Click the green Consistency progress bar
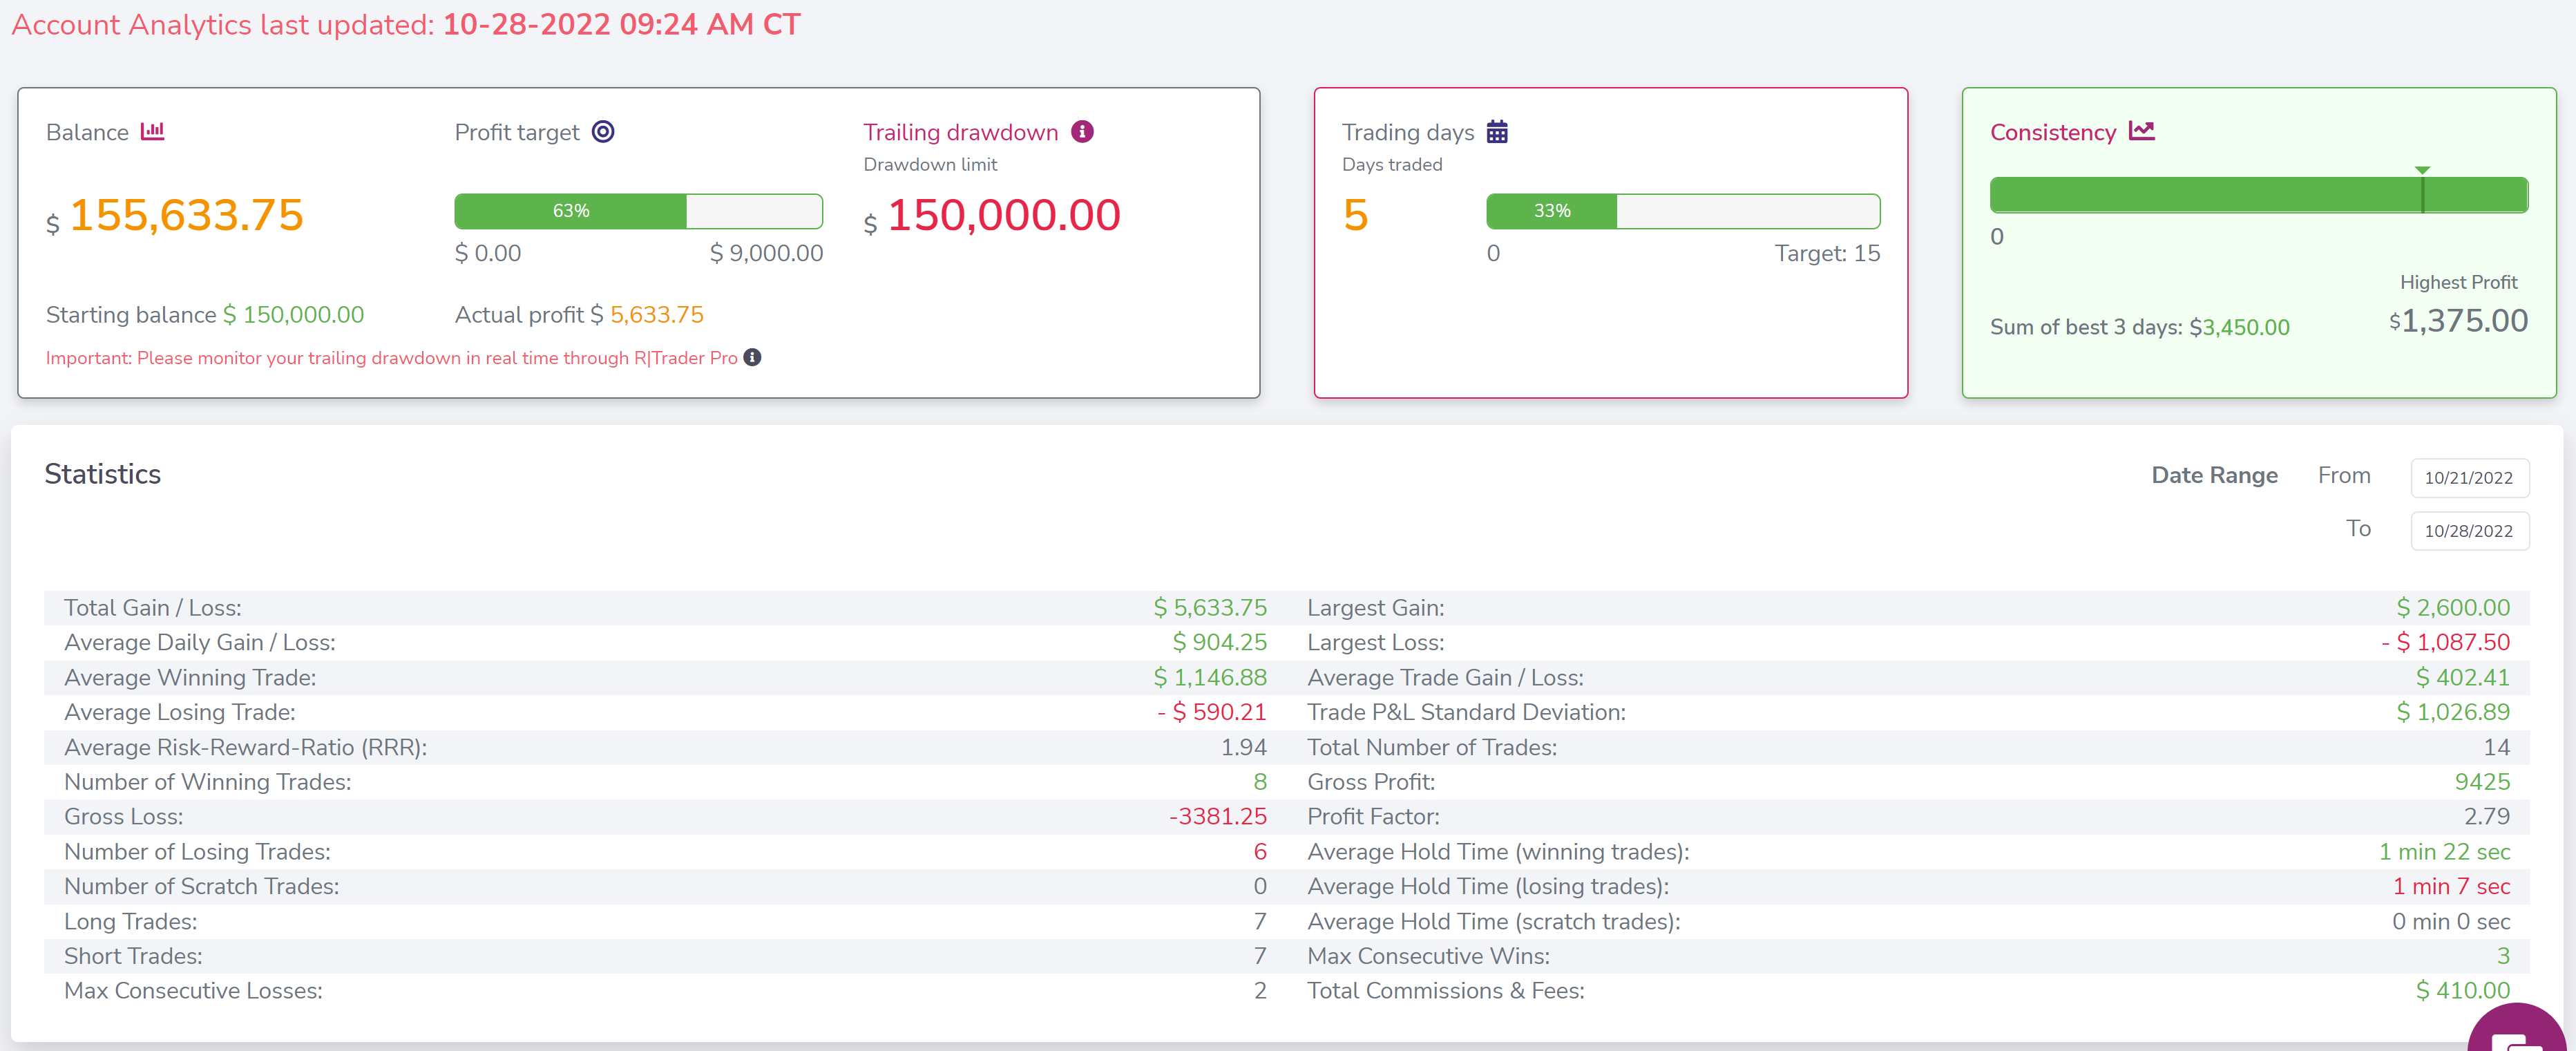The height and width of the screenshot is (1051, 2576). [x=2258, y=195]
